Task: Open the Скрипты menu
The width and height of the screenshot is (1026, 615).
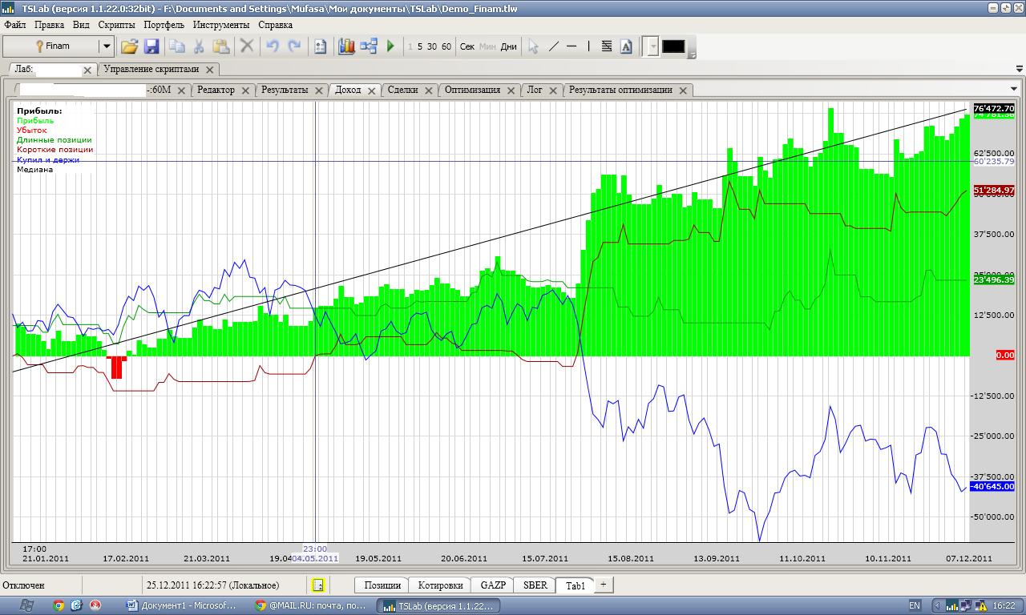Action: pyautogui.click(x=116, y=25)
